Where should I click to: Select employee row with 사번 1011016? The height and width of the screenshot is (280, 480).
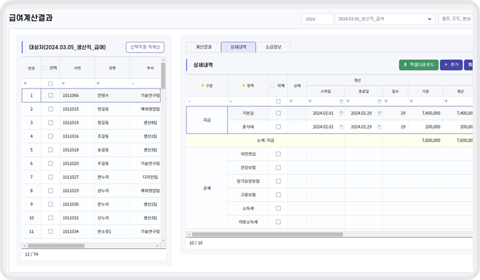(x=91, y=137)
